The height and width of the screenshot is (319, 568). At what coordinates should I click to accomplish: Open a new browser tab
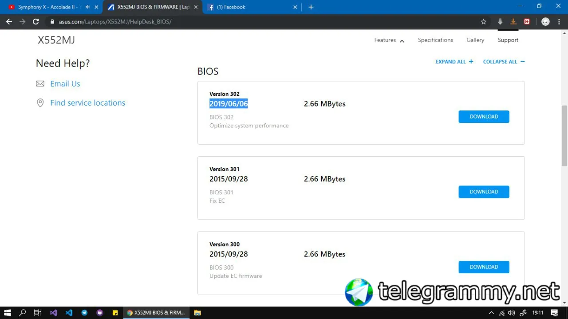click(311, 7)
